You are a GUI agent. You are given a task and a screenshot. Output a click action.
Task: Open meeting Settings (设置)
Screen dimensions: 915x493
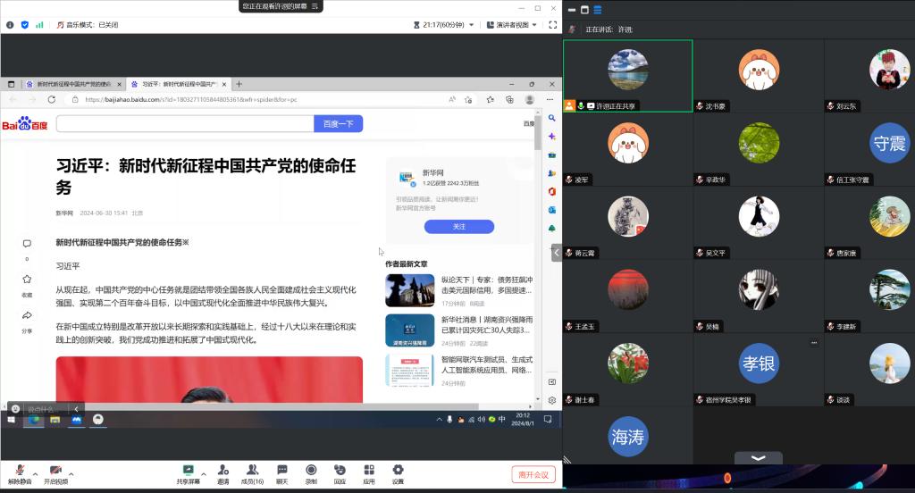click(x=398, y=473)
